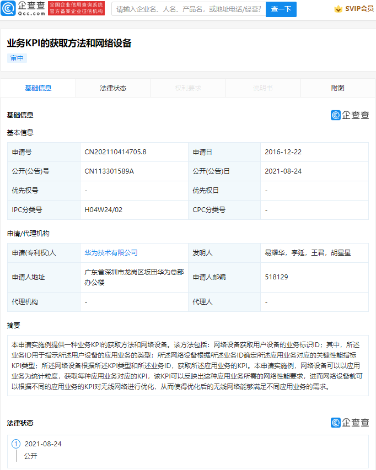Click the step 1 circle in legal status timeline

coord(16,444)
